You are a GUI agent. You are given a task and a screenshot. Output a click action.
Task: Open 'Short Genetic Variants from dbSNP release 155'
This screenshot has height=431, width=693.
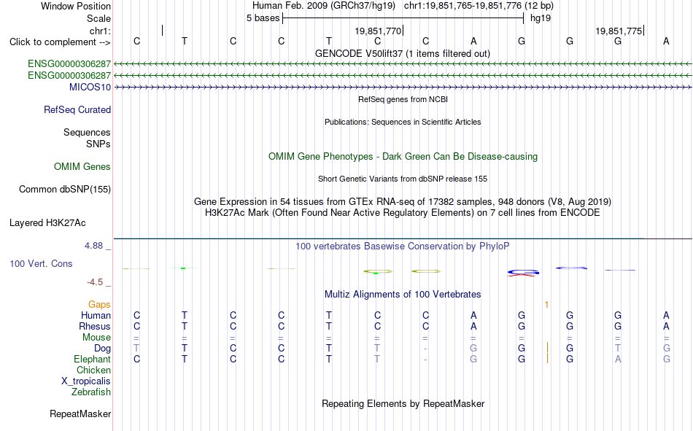pyautogui.click(x=403, y=179)
